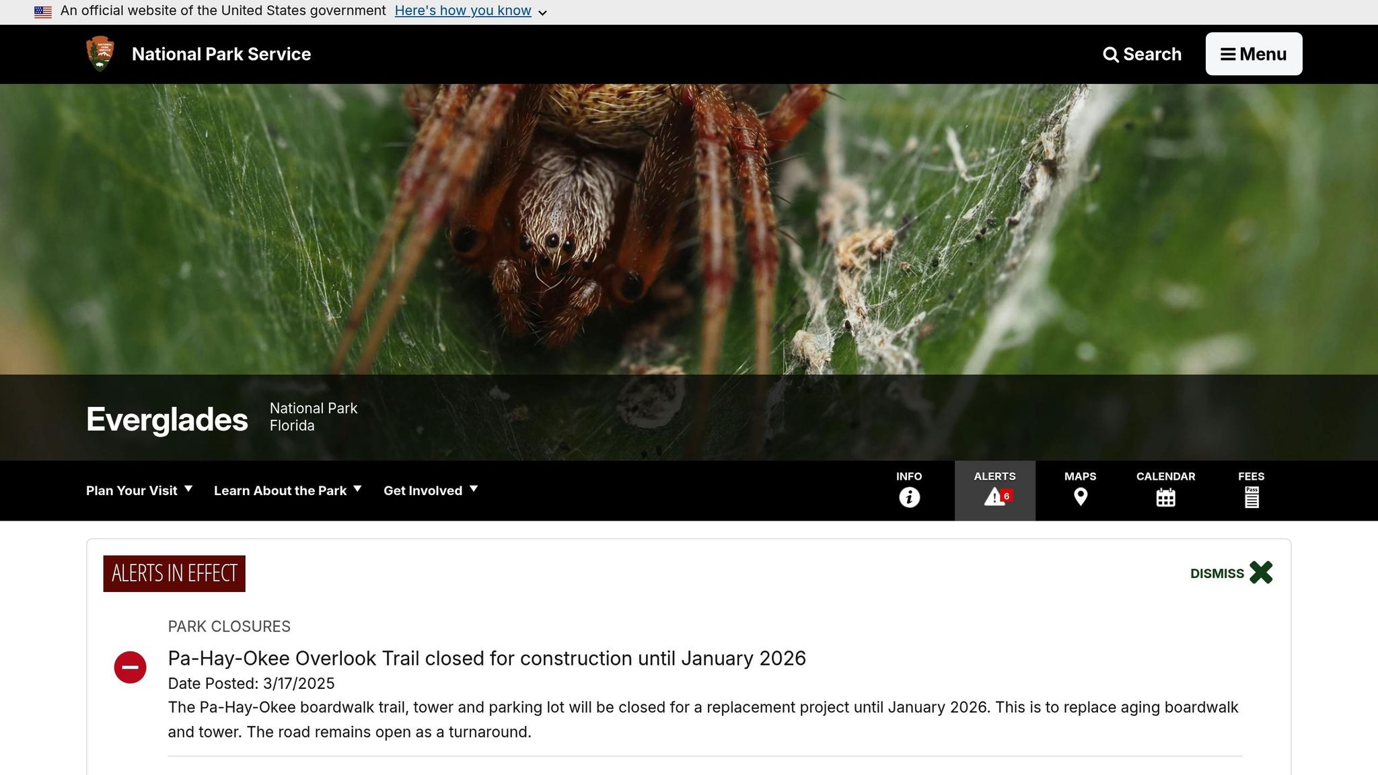Click the US flag icon in banner
Viewport: 1378px width, 775px height.
coord(43,11)
